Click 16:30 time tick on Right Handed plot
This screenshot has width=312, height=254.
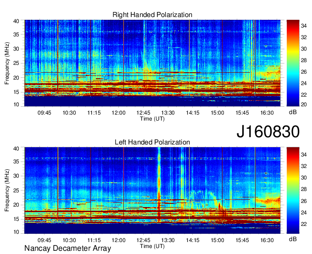(x=267, y=113)
